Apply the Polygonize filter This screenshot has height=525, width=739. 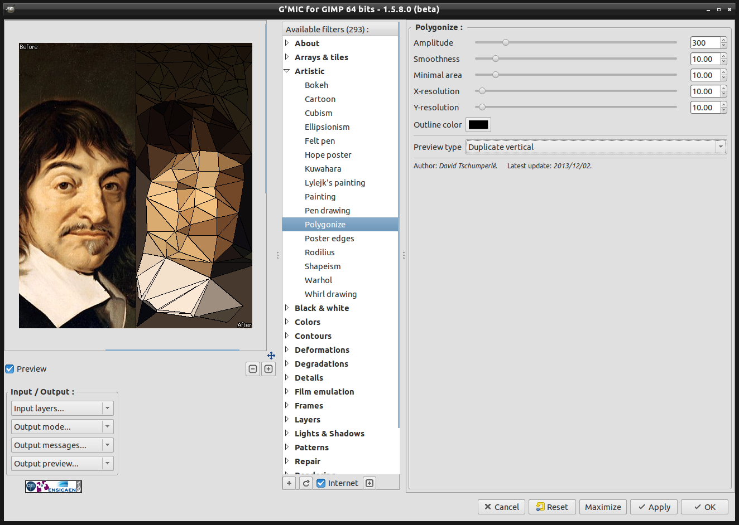(654, 507)
